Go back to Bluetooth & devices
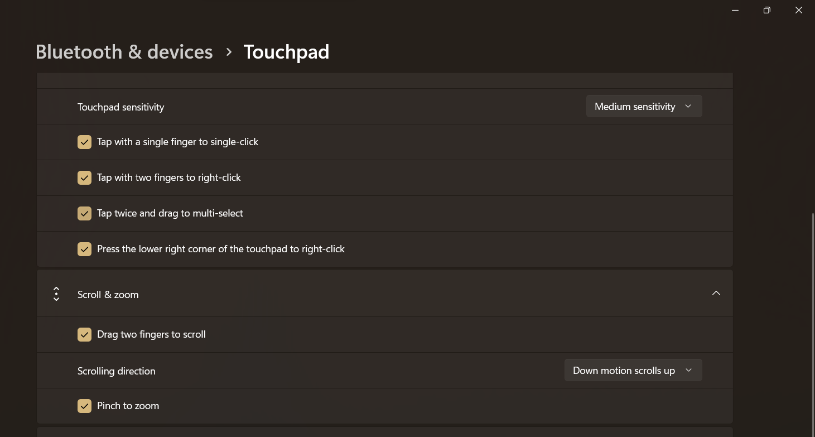815x437 pixels. coord(124,52)
